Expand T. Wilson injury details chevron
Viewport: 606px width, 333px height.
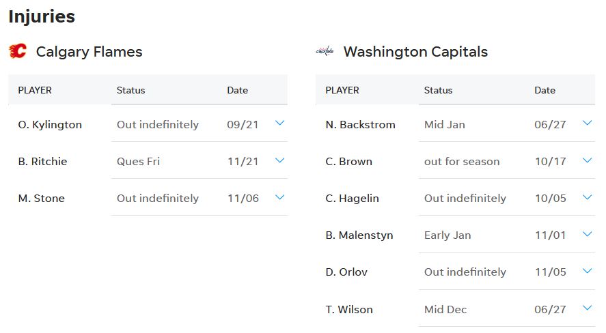587,308
